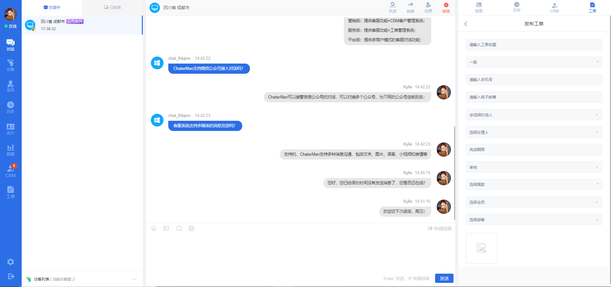The width and height of the screenshot is (611, 287).
Task: Expand the 审核 selector
Action: click(x=534, y=167)
